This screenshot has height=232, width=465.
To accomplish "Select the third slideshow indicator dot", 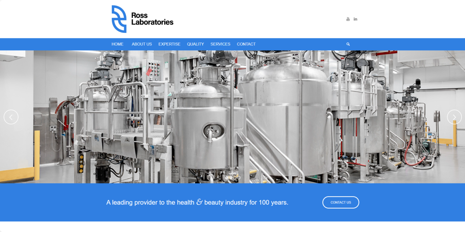I will pyautogui.click(x=235, y=177).
